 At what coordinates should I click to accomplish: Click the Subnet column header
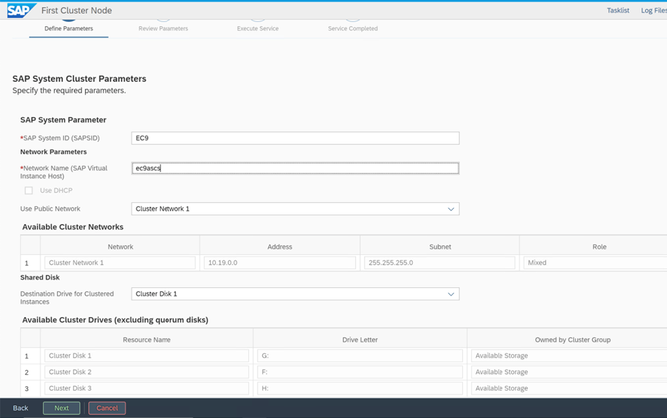(x=440, y=247)
